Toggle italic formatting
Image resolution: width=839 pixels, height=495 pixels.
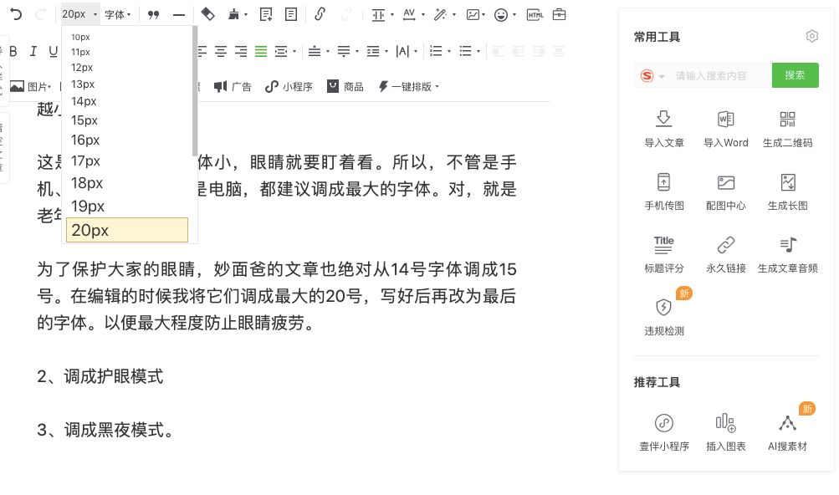[33, 51]
